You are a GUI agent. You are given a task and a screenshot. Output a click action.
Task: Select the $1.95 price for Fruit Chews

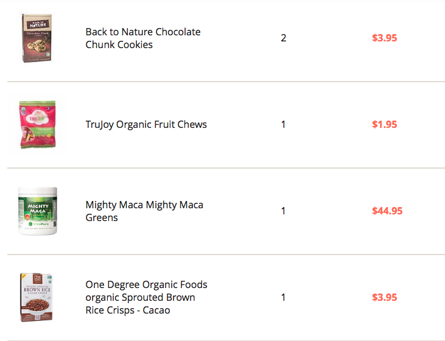pos(385,124)
